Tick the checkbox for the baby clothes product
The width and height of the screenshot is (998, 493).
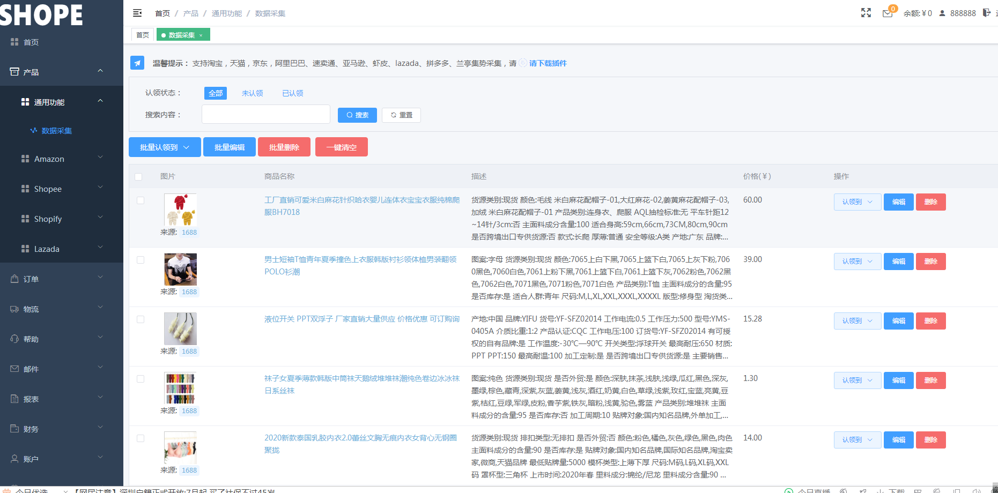click(141, 200)
